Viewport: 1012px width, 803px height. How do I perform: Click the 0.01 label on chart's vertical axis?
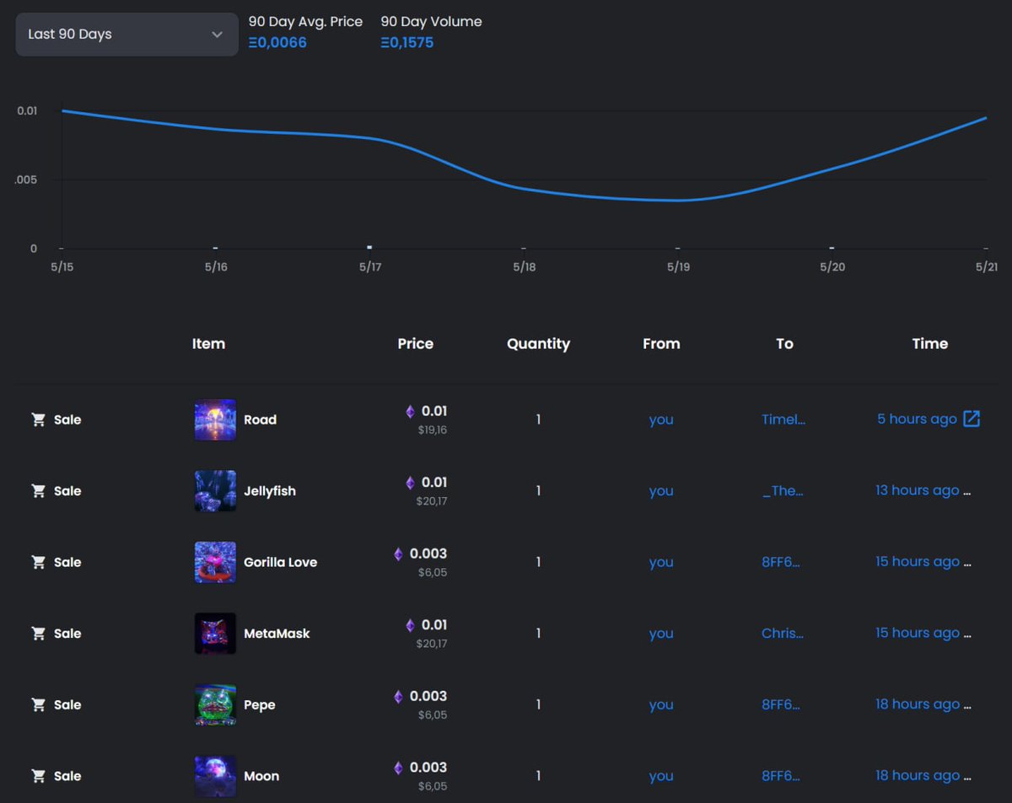click(x=27, y=110)
